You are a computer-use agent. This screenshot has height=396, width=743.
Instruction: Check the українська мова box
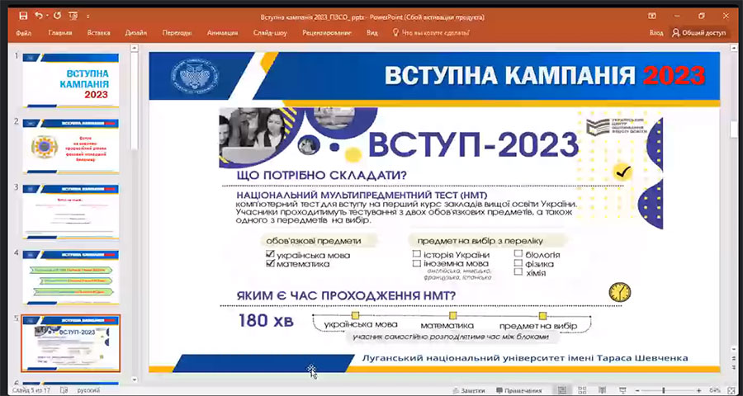271,255
